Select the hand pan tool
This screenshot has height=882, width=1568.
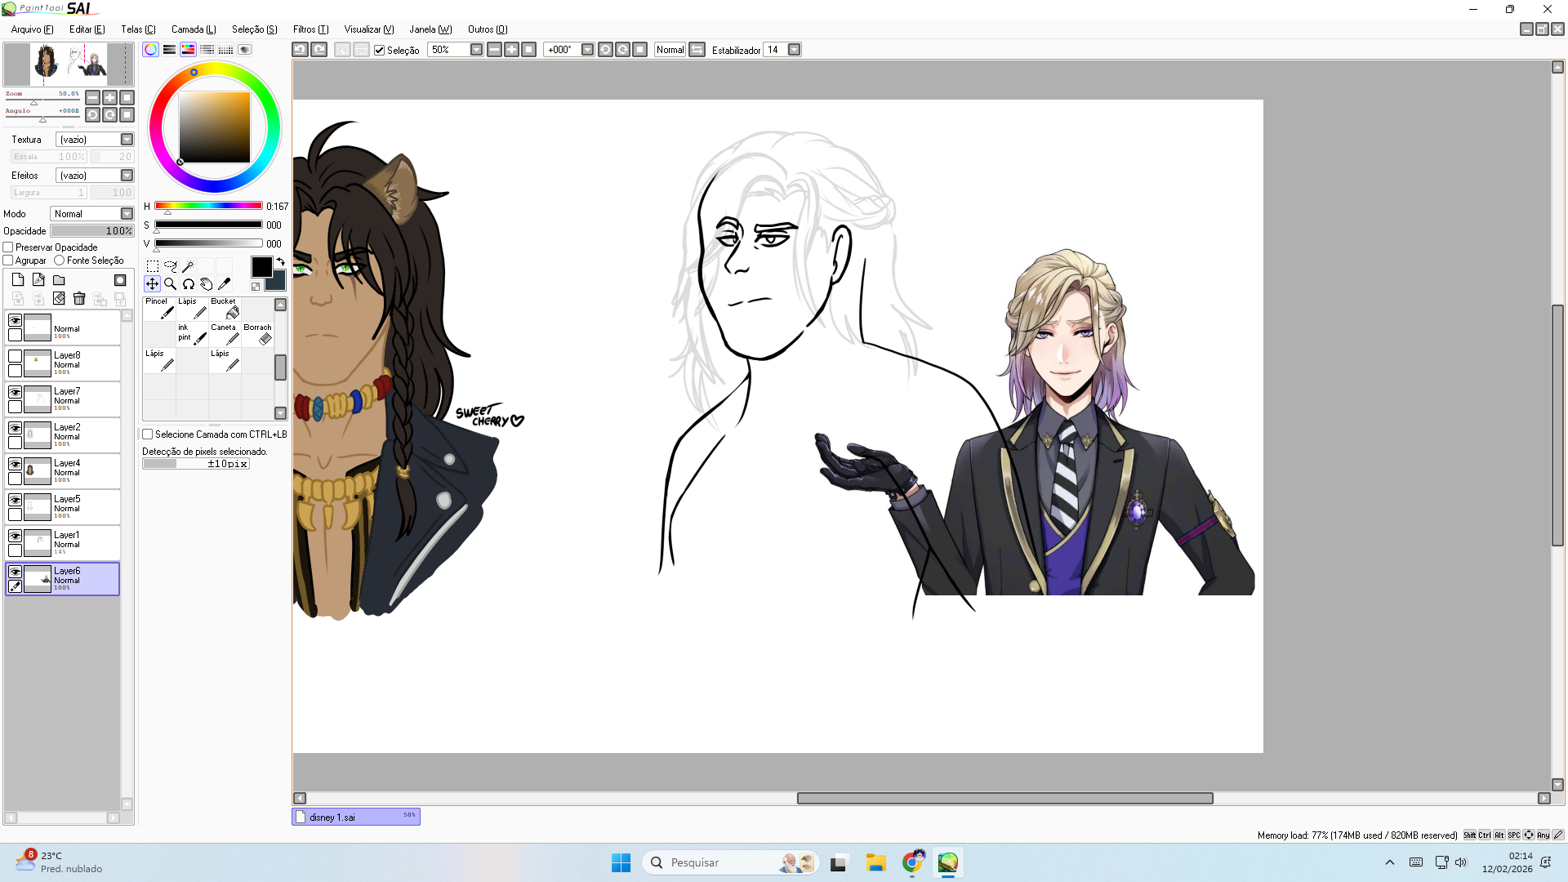click(206, 284)
